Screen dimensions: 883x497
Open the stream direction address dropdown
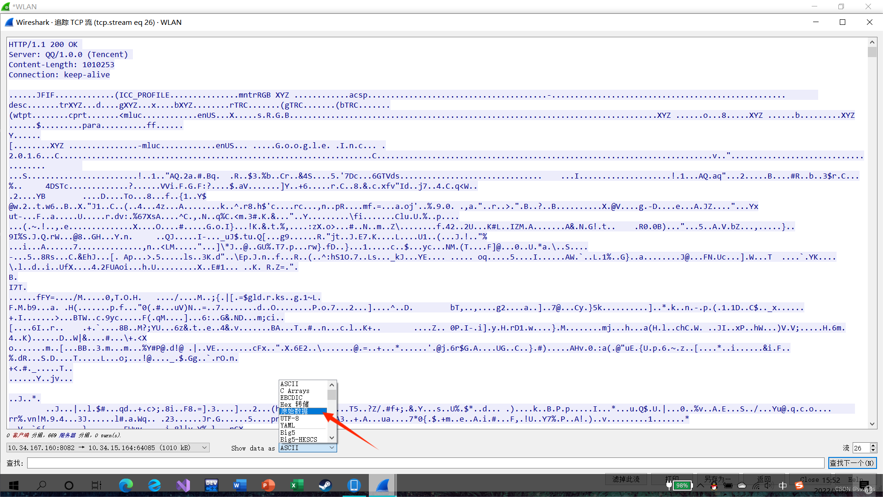point(108,448)
